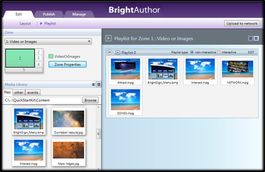
Task: Switch to the Playlist view
Action: (50, 23)
